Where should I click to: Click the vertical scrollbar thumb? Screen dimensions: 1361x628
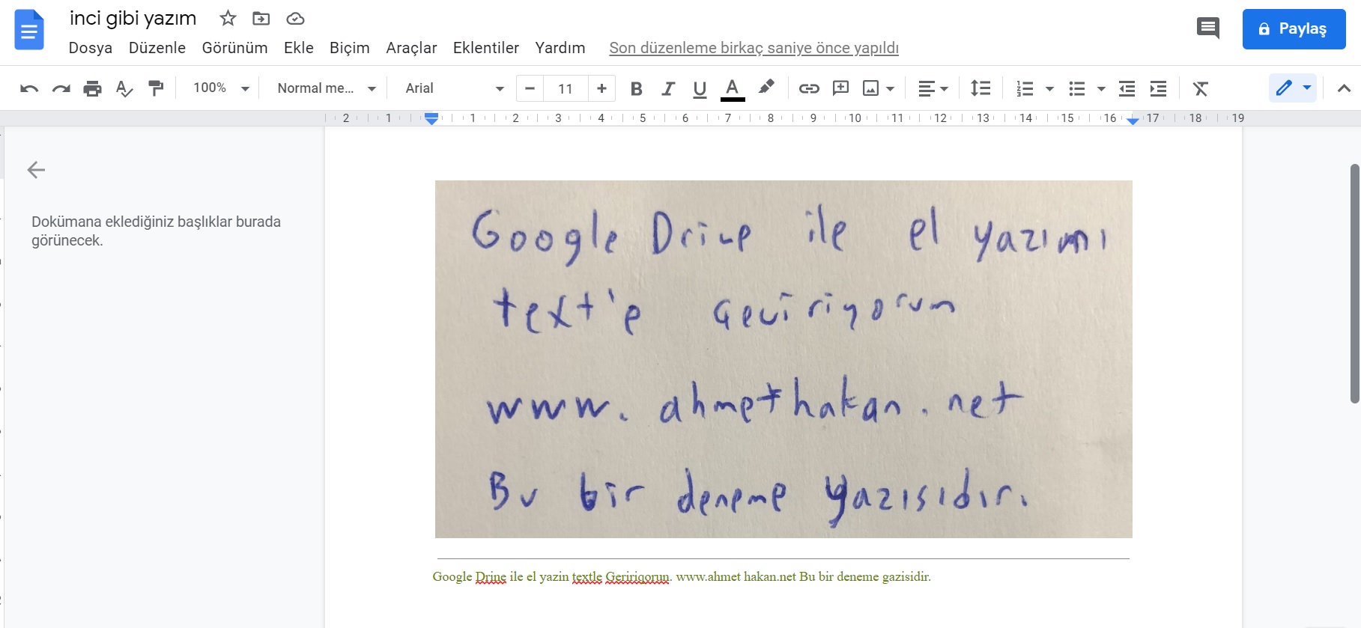(1354, 284)
